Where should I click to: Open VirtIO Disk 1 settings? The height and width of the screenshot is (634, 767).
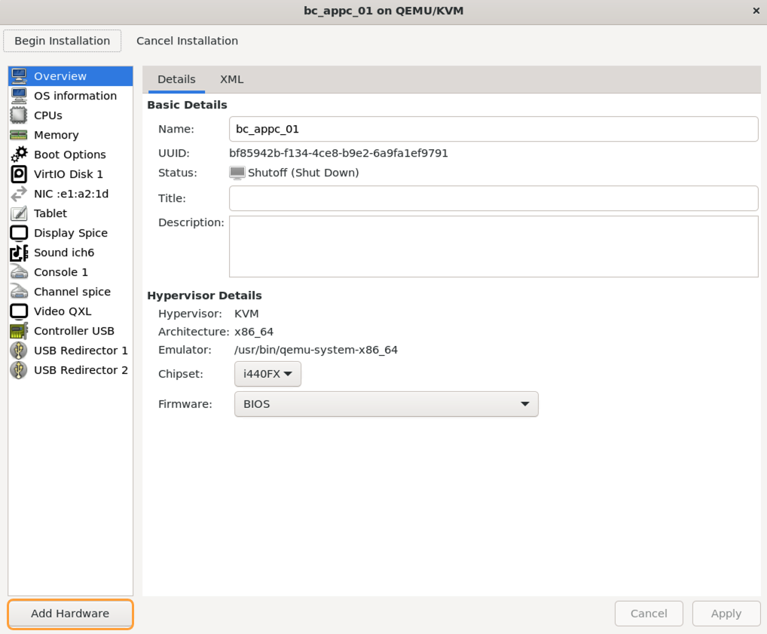67,174
